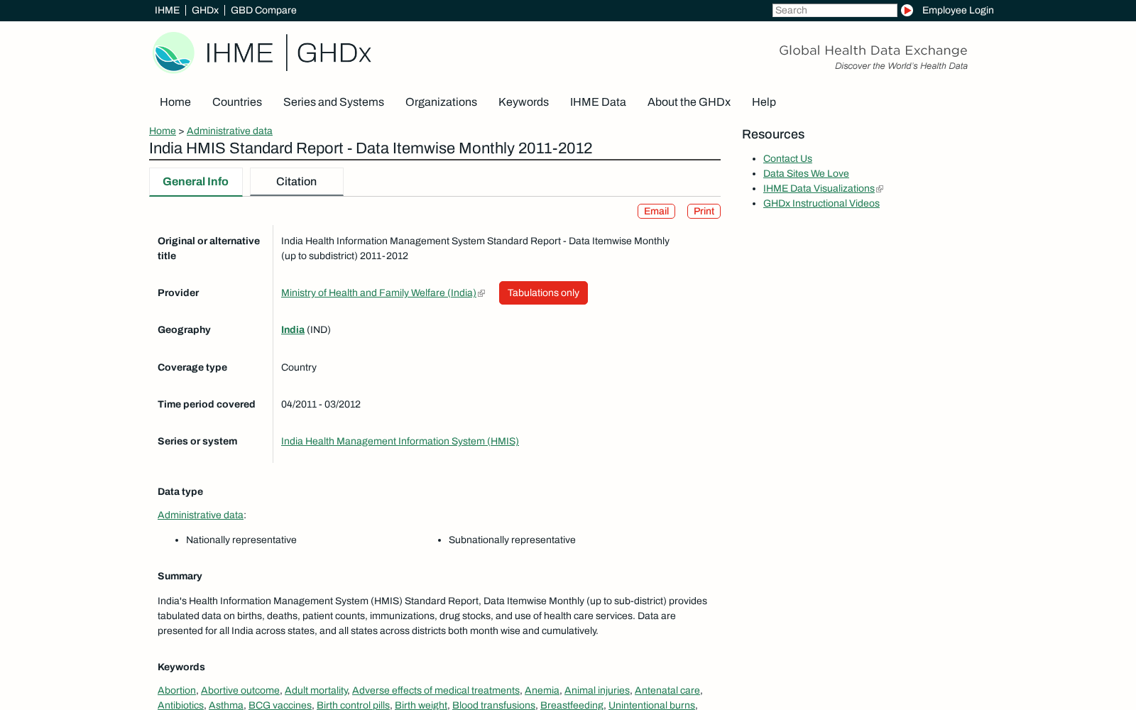Click the Administrative data breadcrumb link
This screenshot has width=1136, height=710.
(229, 131)
